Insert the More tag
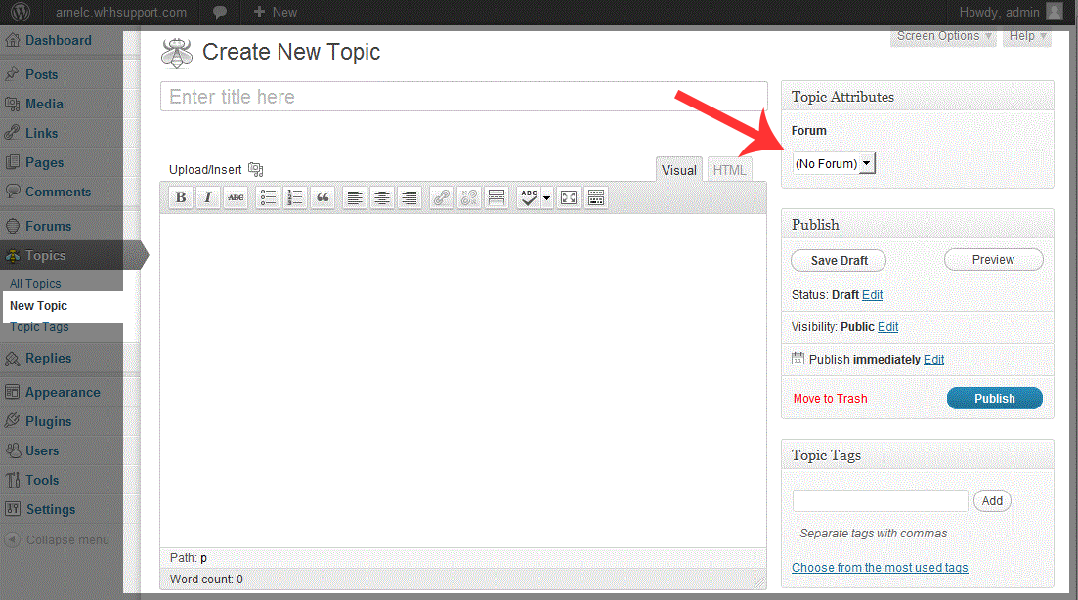The height and width of the screenshot is (600, 1078). pos(496,197)
